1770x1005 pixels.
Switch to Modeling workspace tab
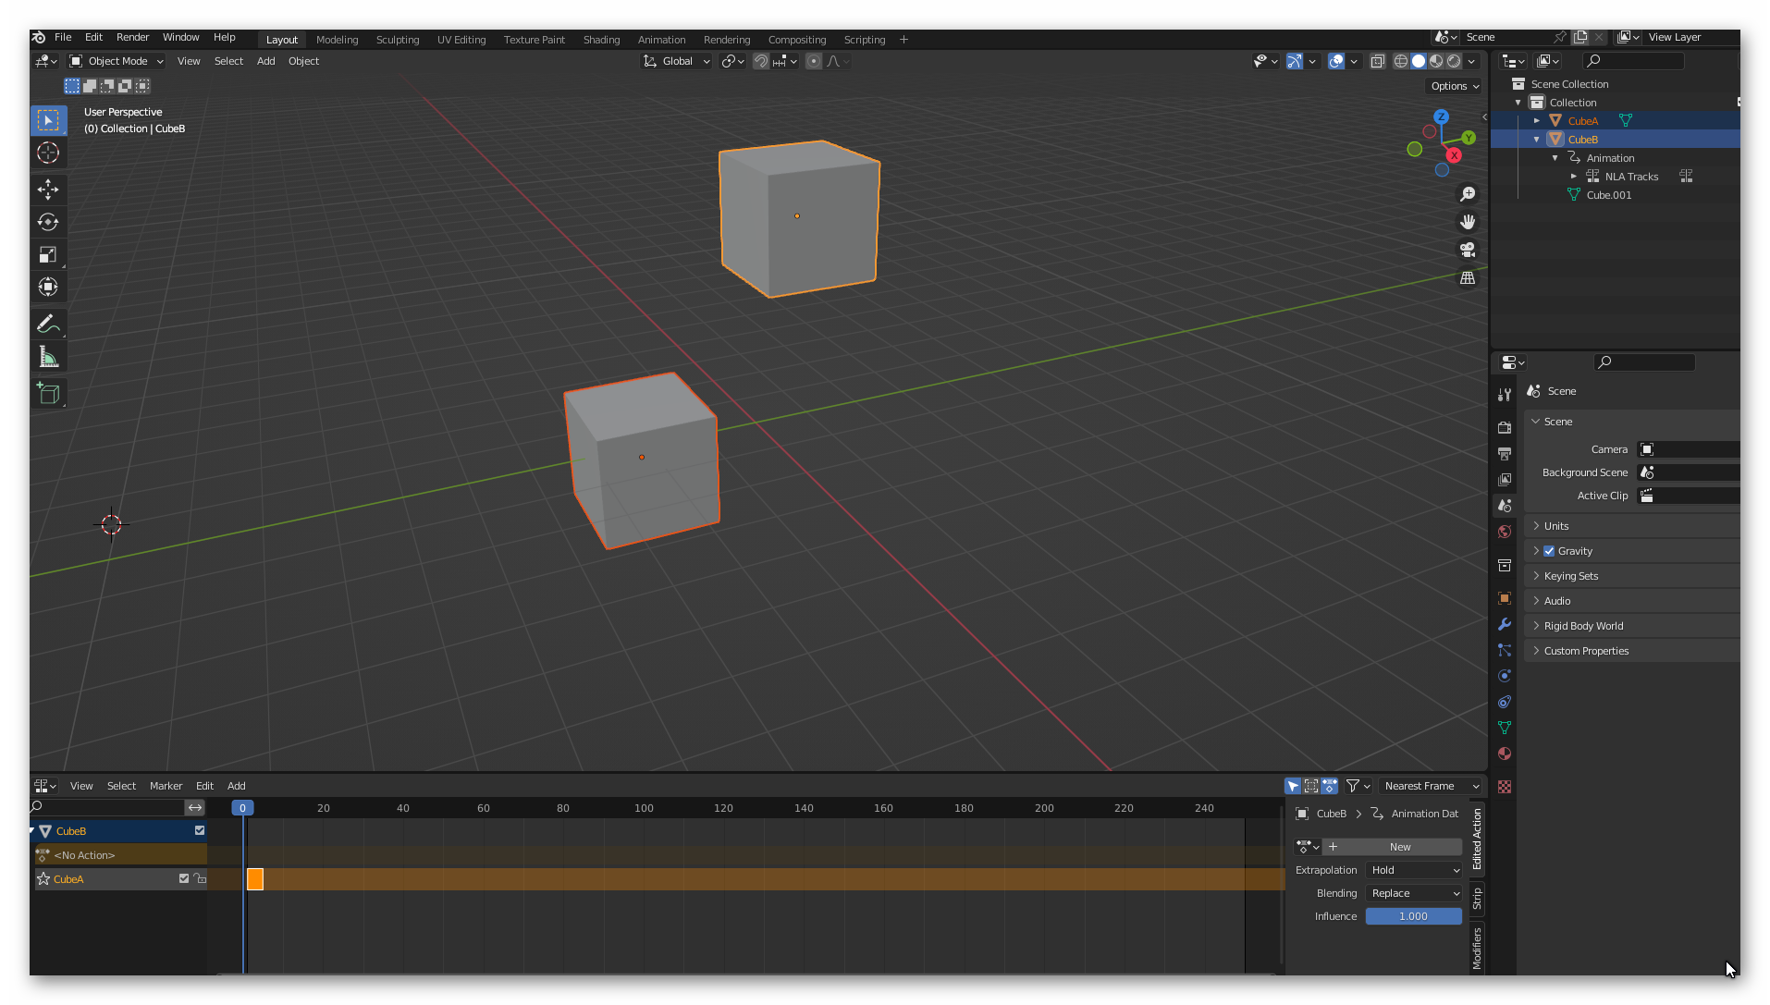[337, 40]
